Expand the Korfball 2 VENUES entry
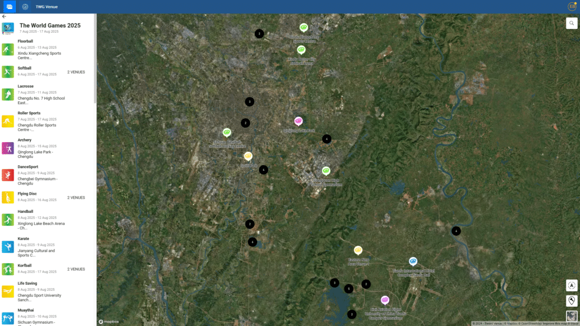 point(76,269)
